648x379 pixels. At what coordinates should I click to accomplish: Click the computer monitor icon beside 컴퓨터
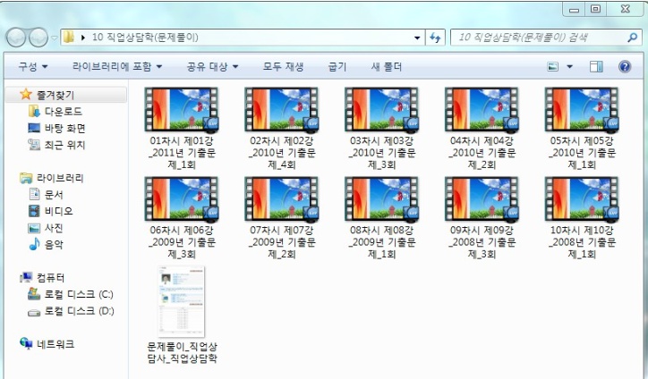(26, 277)
